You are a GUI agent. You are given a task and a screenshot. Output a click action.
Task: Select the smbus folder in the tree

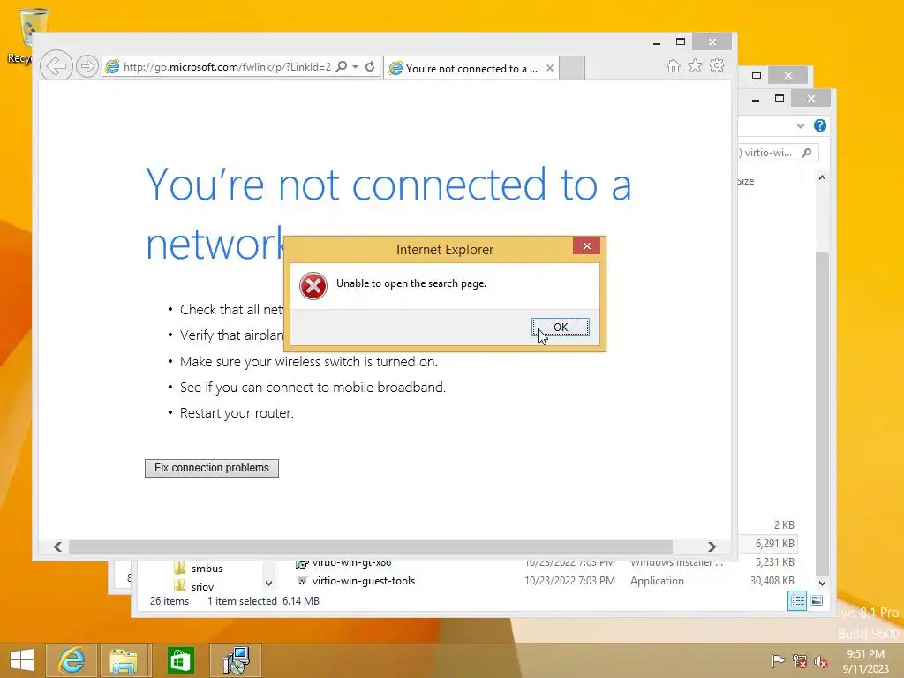(207, 569)
